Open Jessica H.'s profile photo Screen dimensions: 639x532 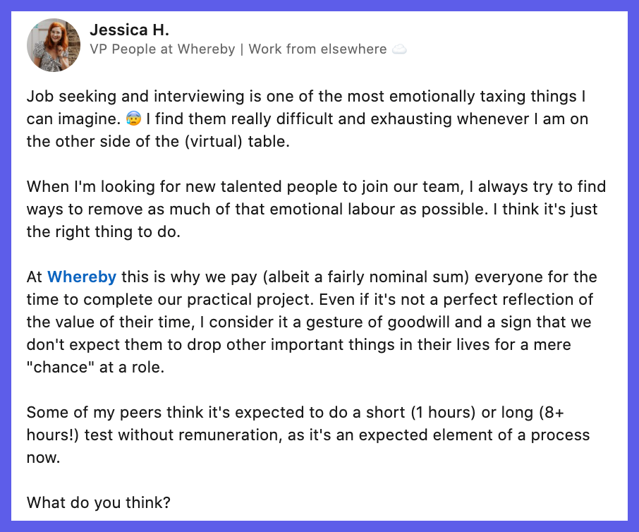(x=54, y=45)
